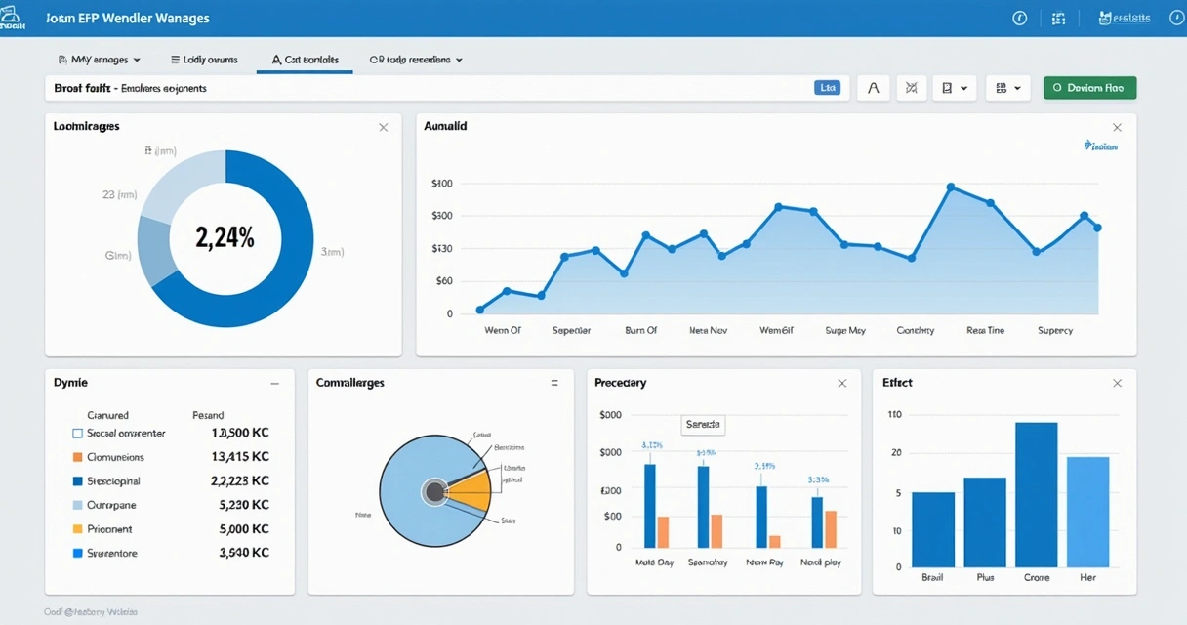Click the green Deviors Fiao button

[1089, 88]
